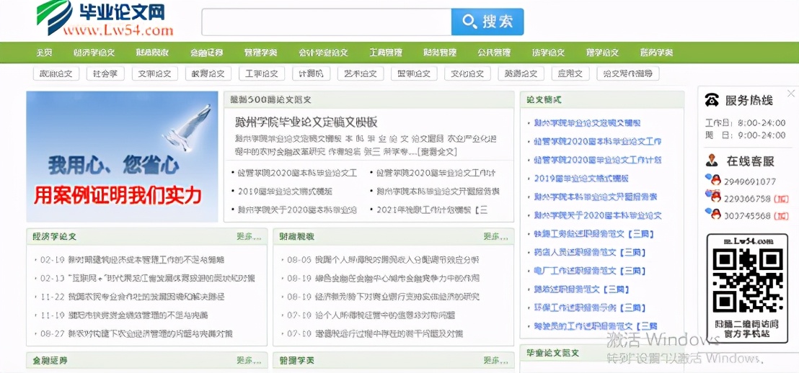Select the 社会学 category button
This screenshot has height=373, width=799.
tap(105, 73)
